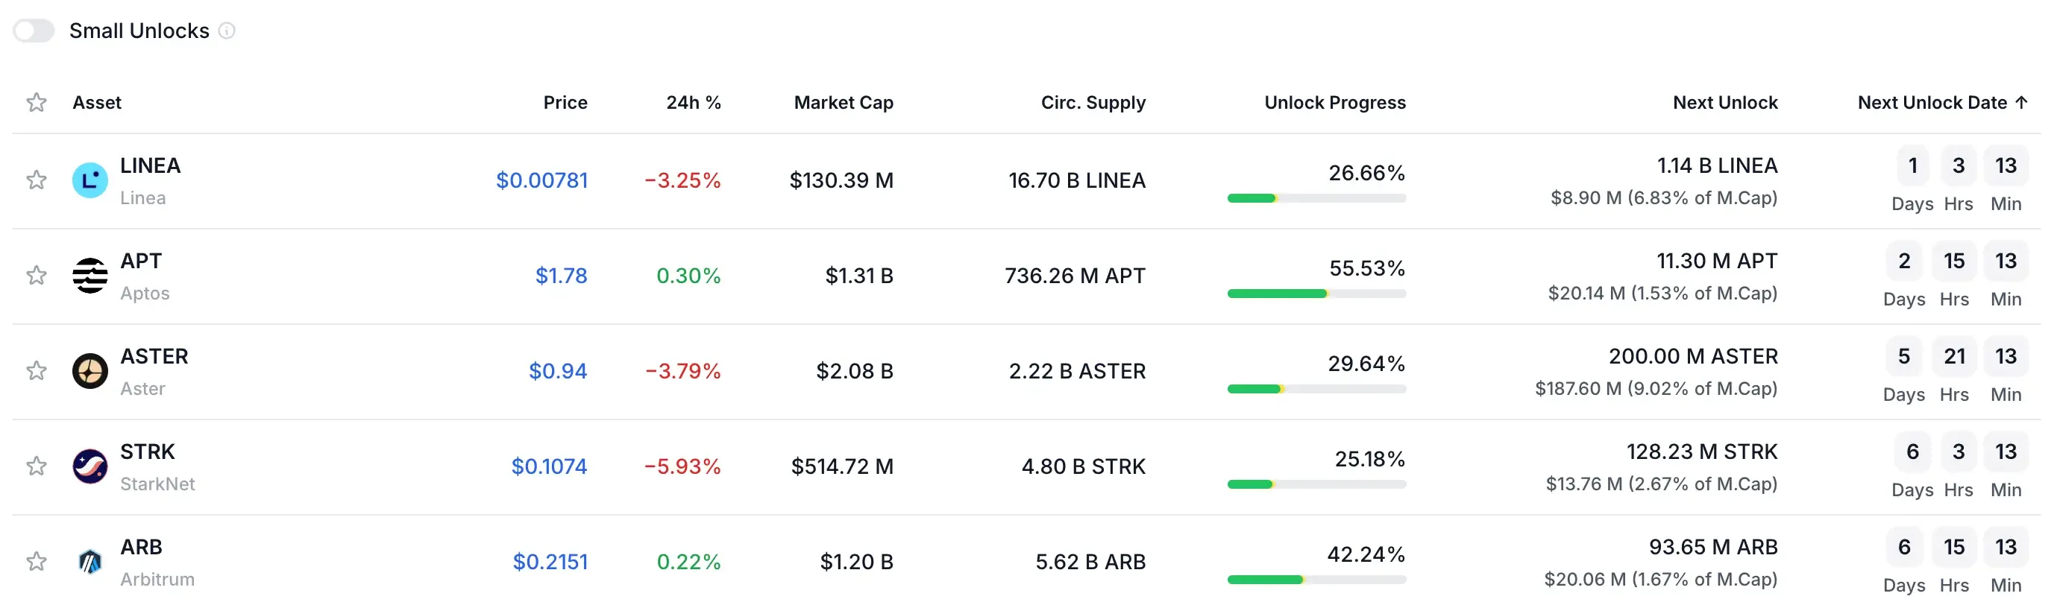
Task: Click the 24h % column header
Action: (693, 102)
